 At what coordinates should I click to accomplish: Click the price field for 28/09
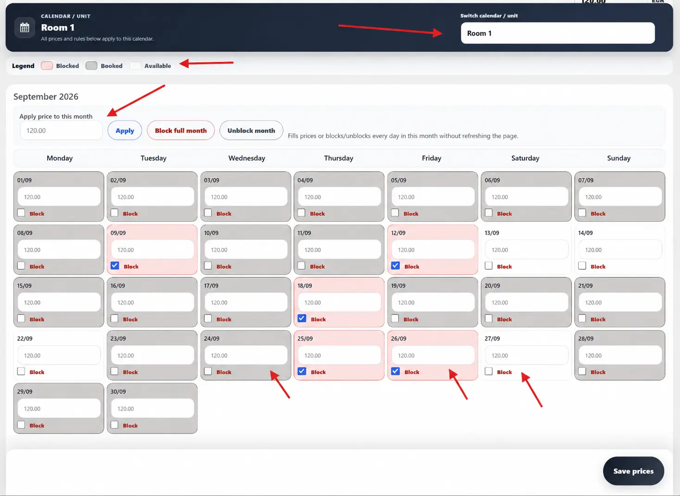click(x=620, y=355)
